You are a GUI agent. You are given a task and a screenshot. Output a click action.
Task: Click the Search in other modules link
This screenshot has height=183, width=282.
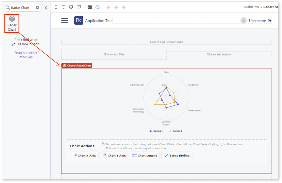coord(26,55)
